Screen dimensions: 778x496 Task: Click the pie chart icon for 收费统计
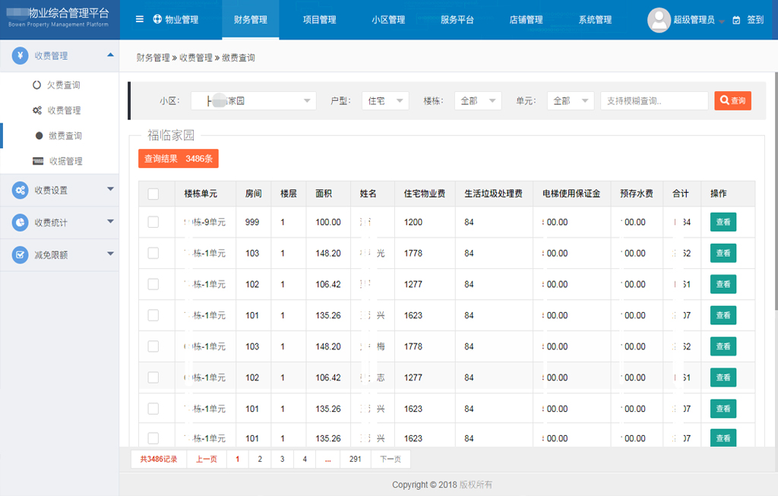click(20, 223)
